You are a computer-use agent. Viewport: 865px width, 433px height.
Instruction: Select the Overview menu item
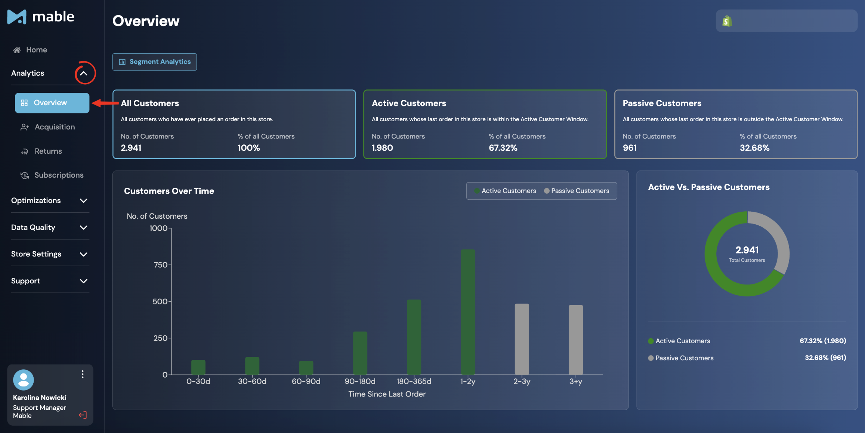tap(52, 103)
